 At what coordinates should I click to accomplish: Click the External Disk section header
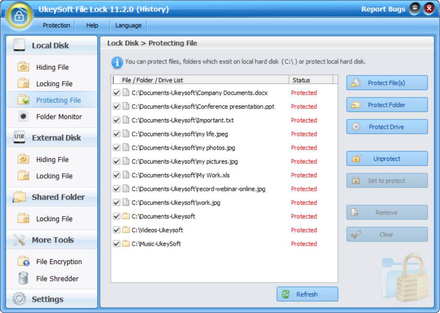point(52,137)
